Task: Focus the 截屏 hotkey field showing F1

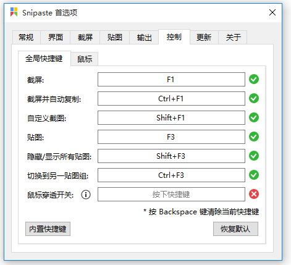Action: [x=171, y=79]
